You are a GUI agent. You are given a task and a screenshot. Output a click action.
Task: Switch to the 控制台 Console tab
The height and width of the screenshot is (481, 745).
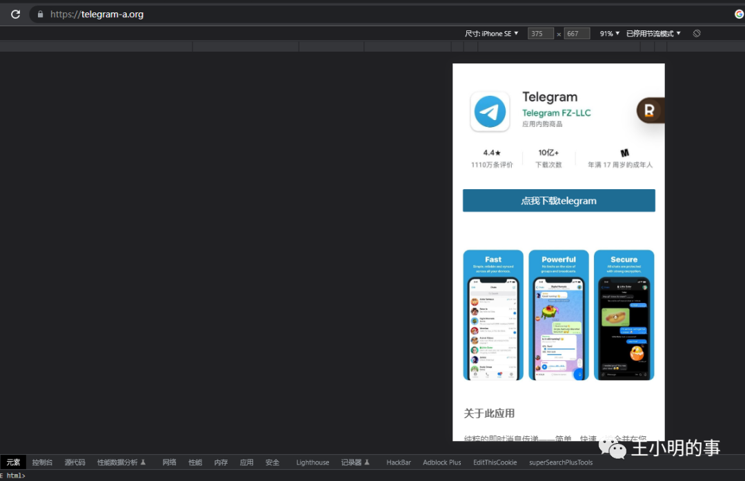[x=42, y=462]
